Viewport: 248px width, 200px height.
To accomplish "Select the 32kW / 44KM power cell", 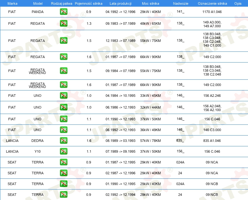I will [x=150, y=107].
